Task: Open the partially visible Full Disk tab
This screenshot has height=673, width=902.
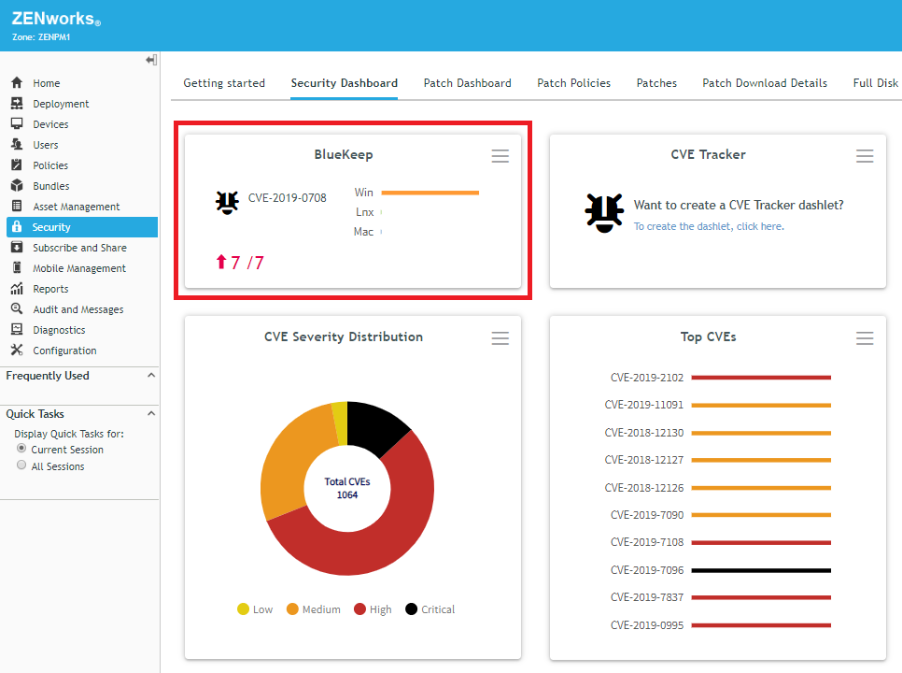Action: coord(876,83)
